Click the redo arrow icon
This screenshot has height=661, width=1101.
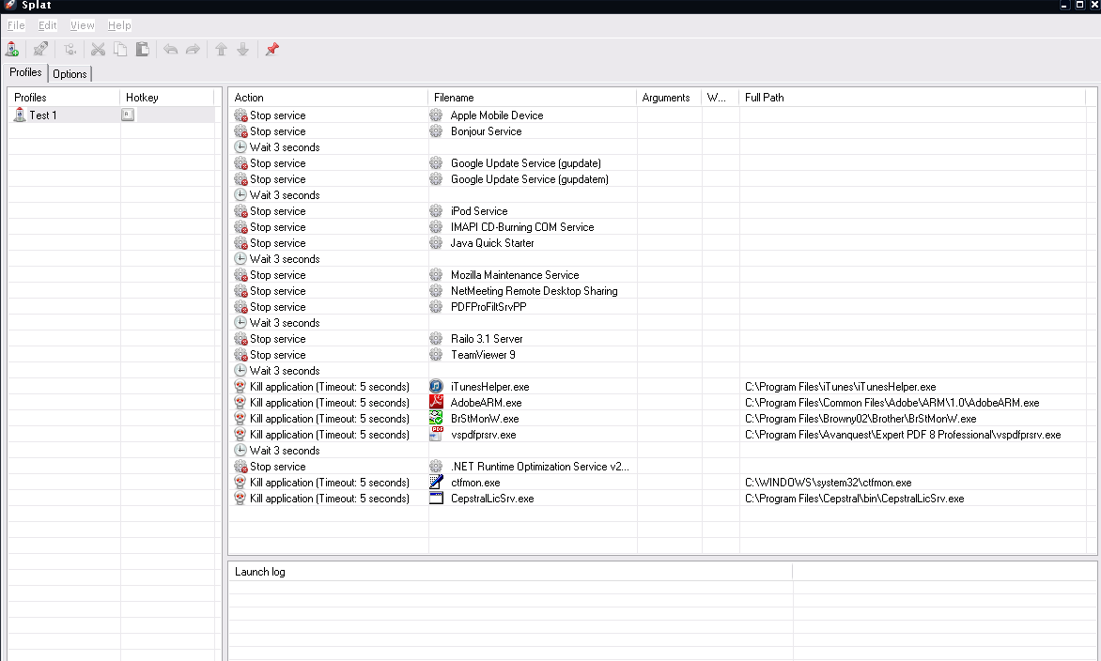tap(193, 50)
